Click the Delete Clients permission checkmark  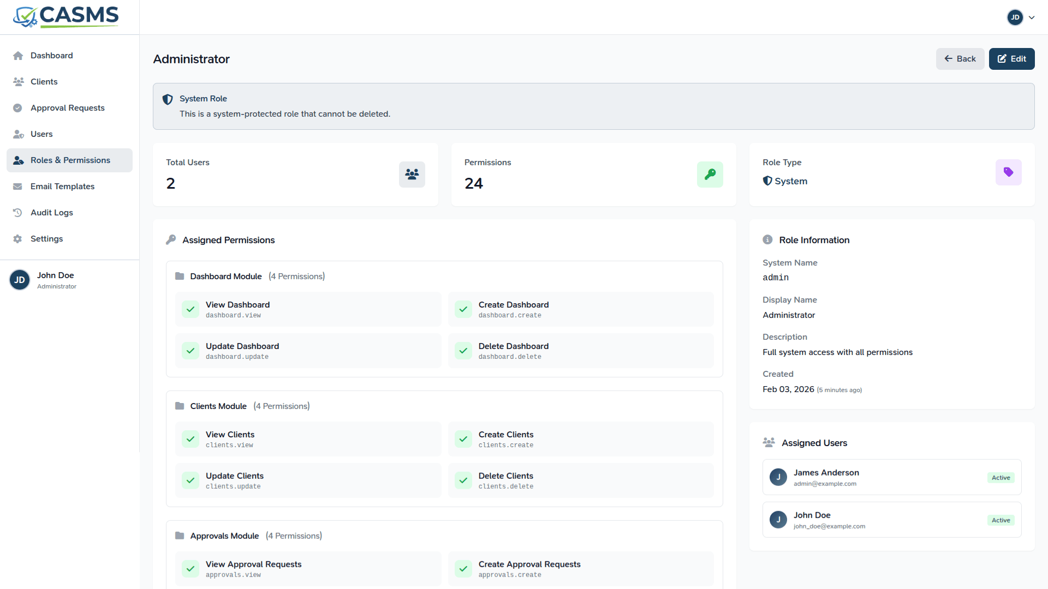(463, 480)
